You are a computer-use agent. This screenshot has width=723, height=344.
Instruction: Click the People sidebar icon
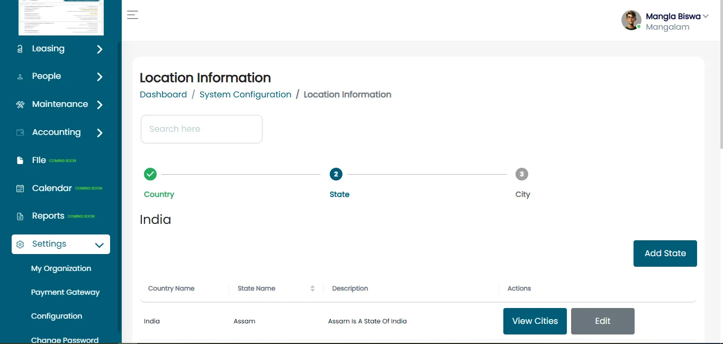click(20, 77)
